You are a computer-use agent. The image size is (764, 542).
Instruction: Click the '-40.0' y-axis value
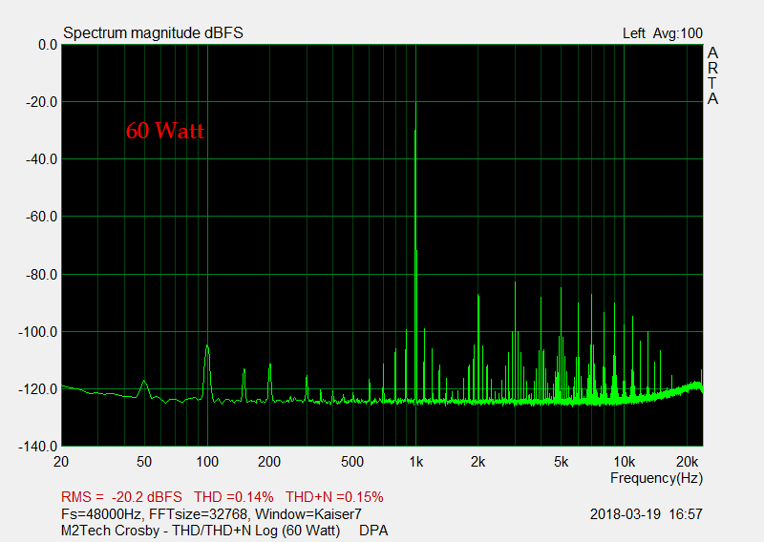(41, 159)
